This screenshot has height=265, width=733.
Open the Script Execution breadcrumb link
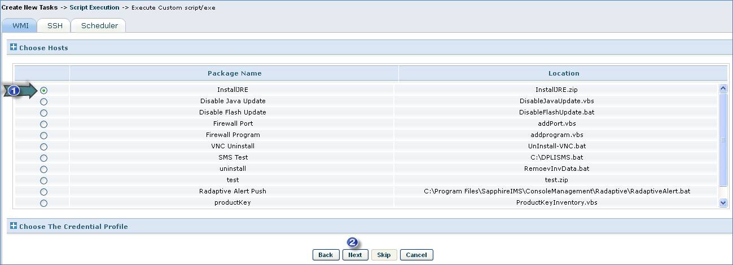[x=94, y=7]
